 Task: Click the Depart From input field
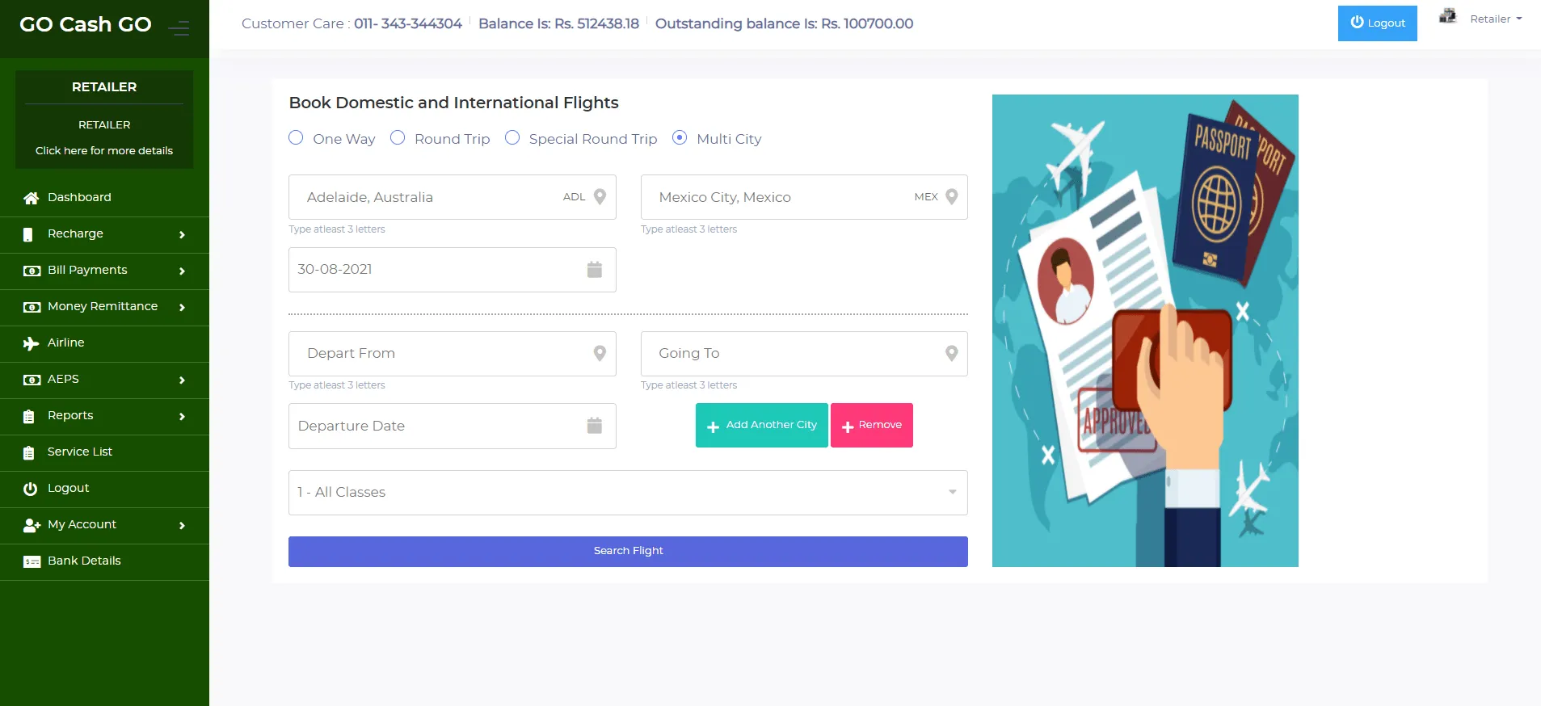pos(440,354)
